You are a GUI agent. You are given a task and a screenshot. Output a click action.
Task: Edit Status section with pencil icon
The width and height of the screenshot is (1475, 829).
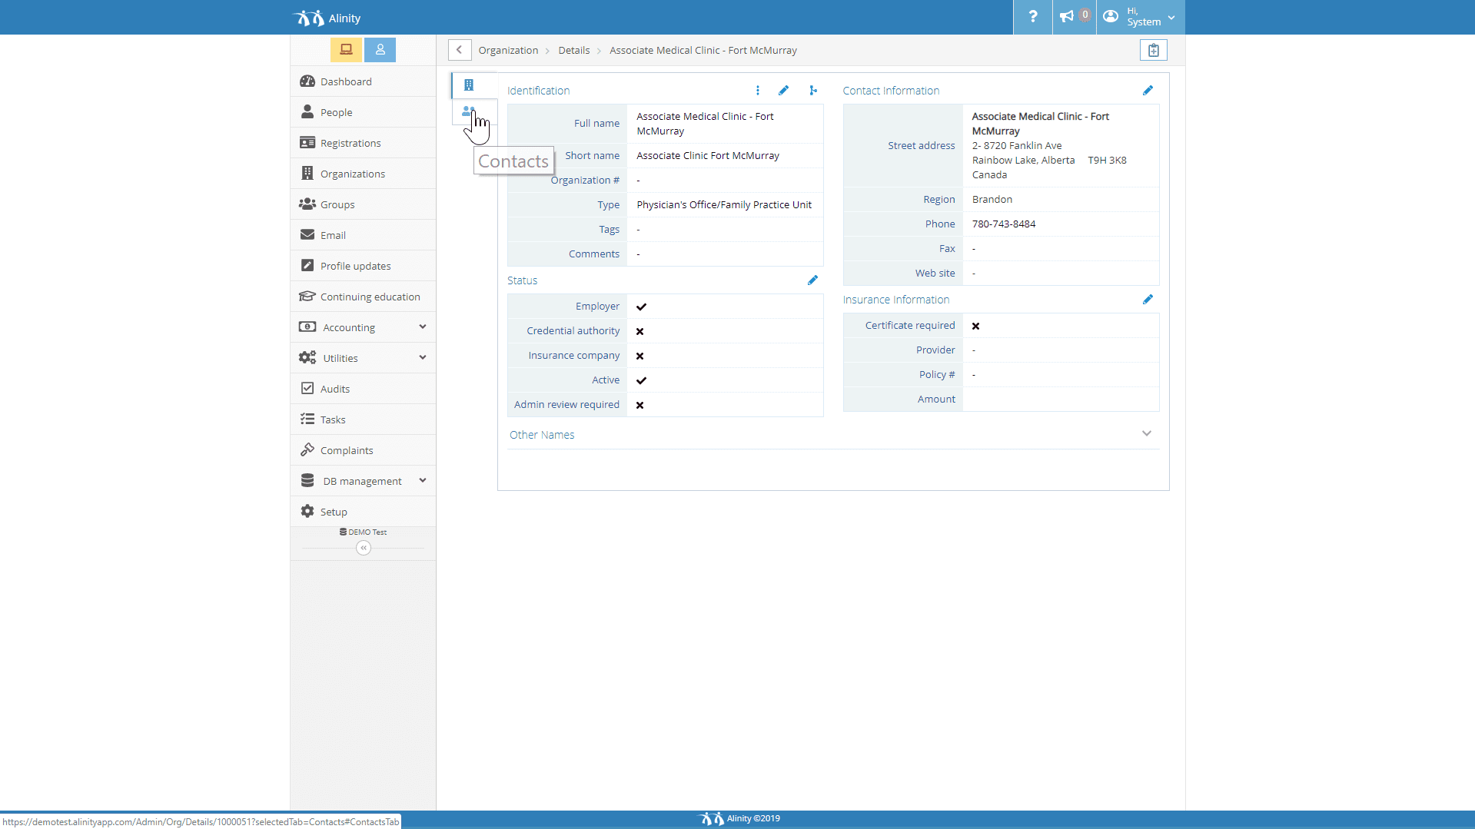pyautogui.click(x=813, y=280)
